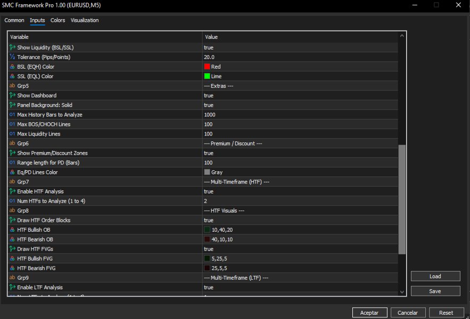Switch to the Visualization tab

85,20
